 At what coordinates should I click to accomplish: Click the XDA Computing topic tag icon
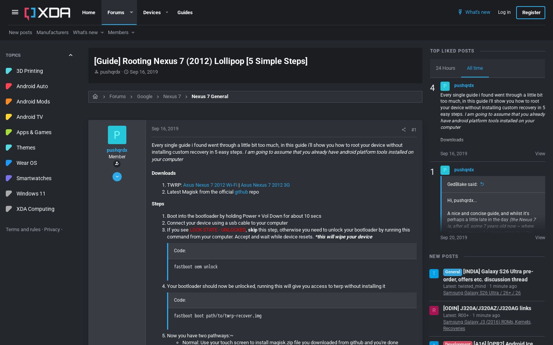point(9,209)
